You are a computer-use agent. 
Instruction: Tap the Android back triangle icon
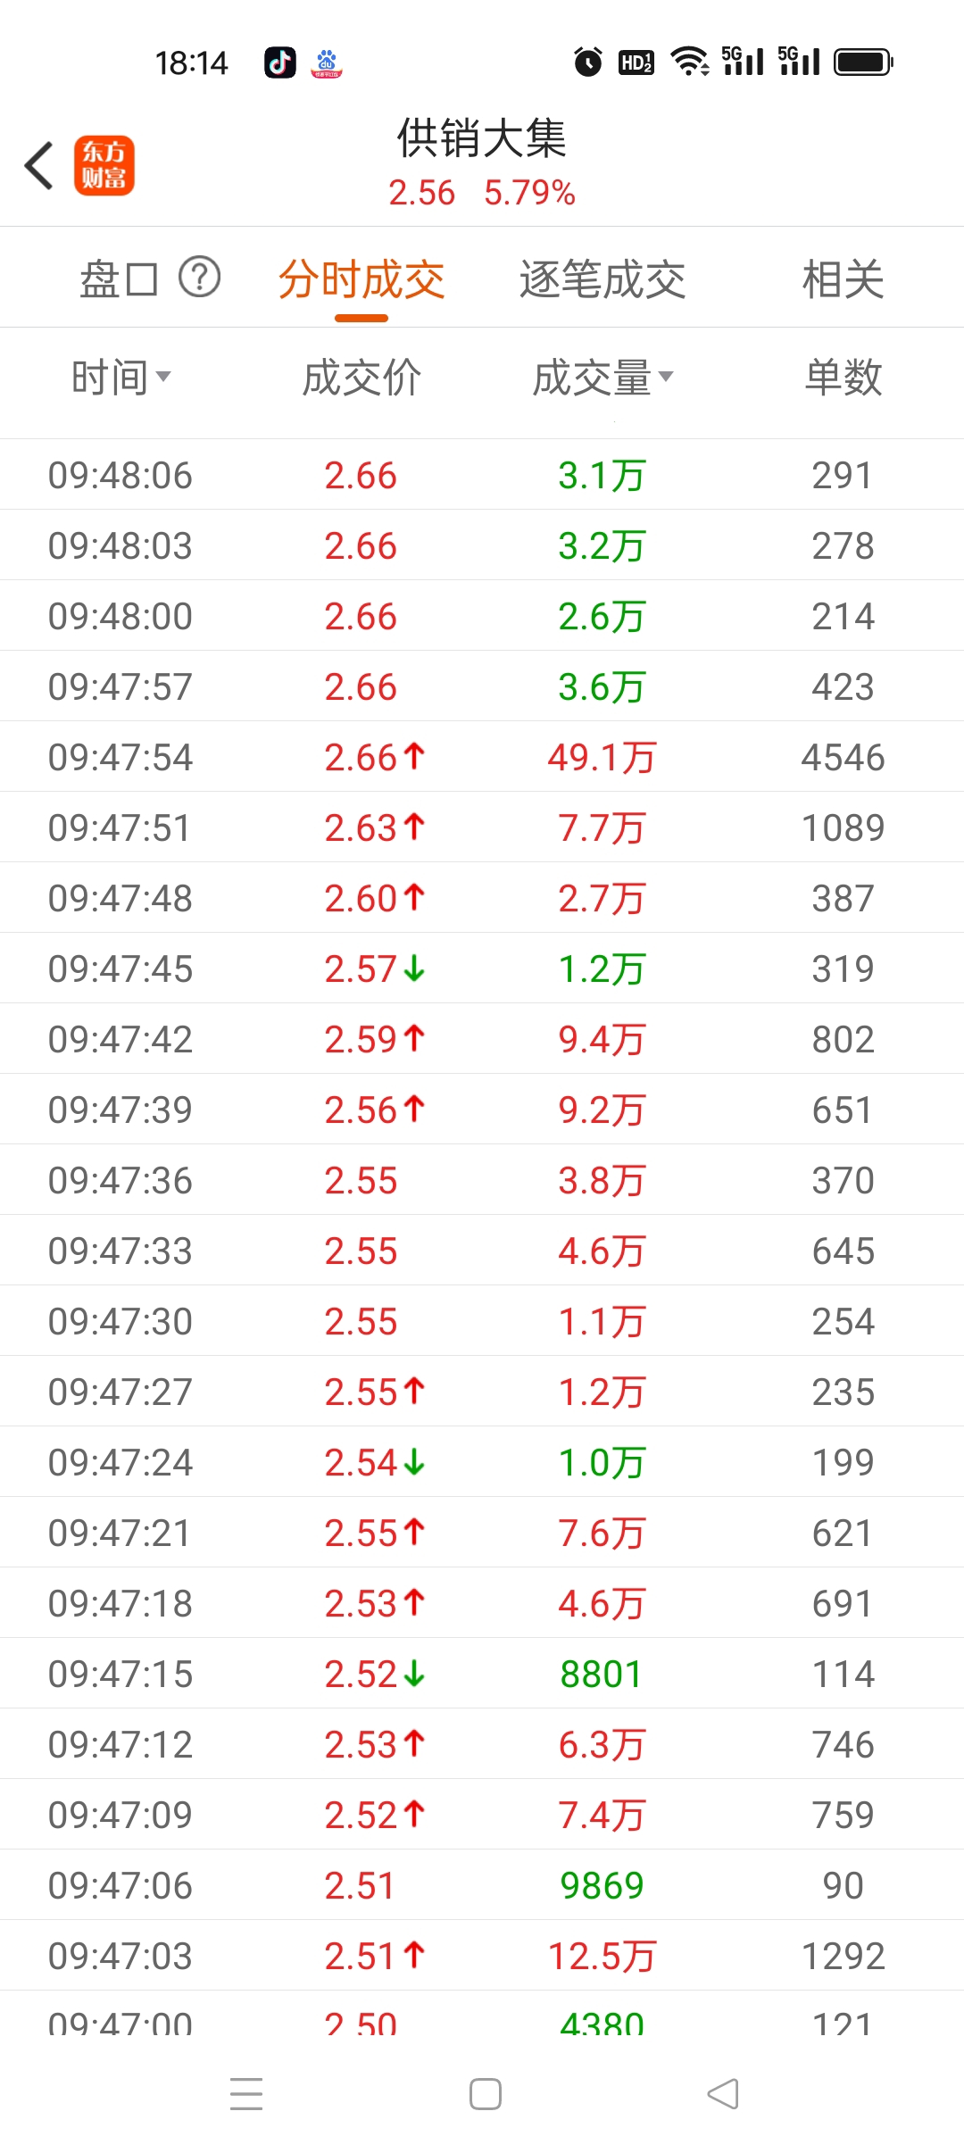tap(723, 2094)
